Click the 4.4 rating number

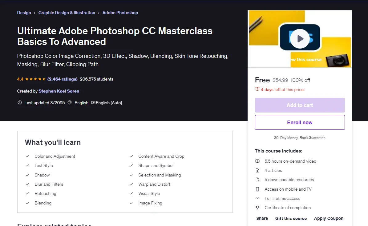[x=20, y=79]
